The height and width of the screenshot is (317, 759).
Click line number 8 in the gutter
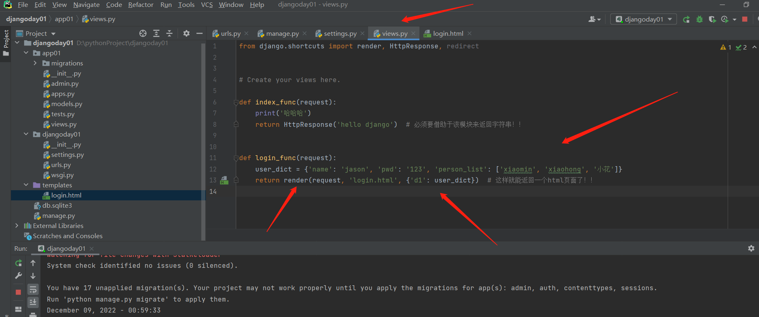click(215, 124)
